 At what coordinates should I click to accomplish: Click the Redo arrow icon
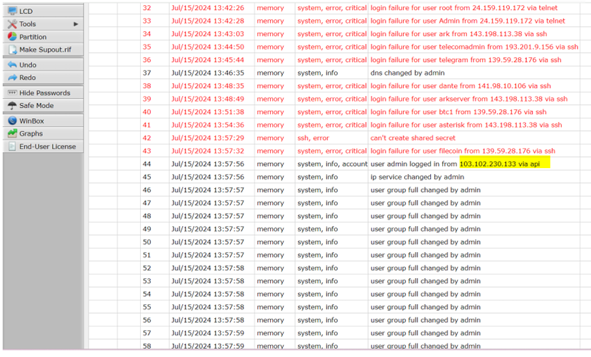pos(12,77)
